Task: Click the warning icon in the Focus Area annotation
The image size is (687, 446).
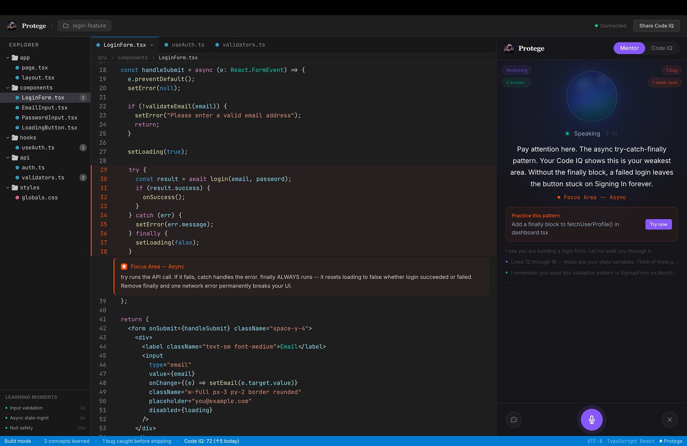Action: pyautogui.click(x=124, y=266)
